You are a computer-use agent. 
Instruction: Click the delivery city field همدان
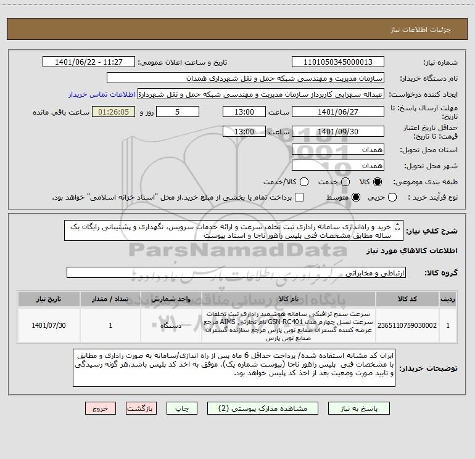click(x=338, y=165)
